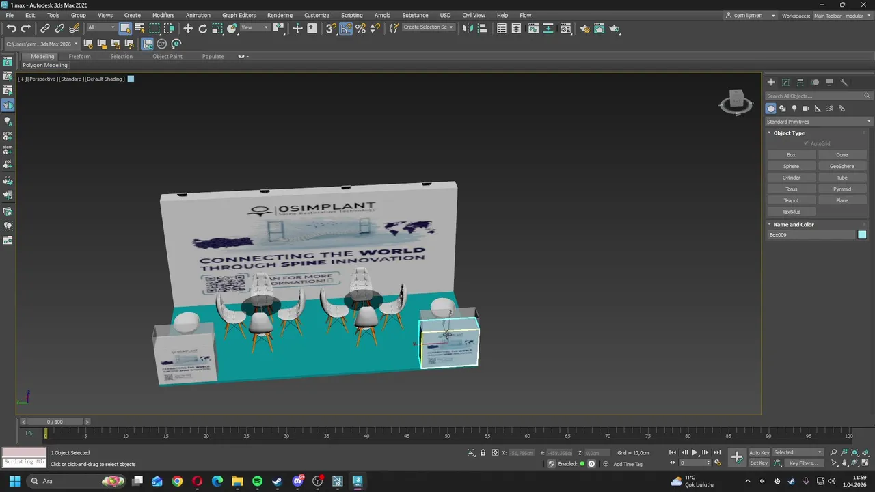
Task: Click the viewport label background color swatch
Action: pos(131,79)
